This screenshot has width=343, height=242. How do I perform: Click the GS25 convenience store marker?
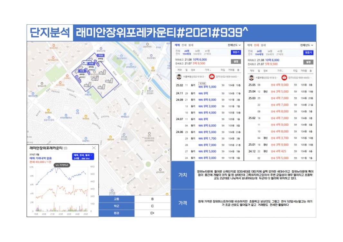click(x=153, y=68)
